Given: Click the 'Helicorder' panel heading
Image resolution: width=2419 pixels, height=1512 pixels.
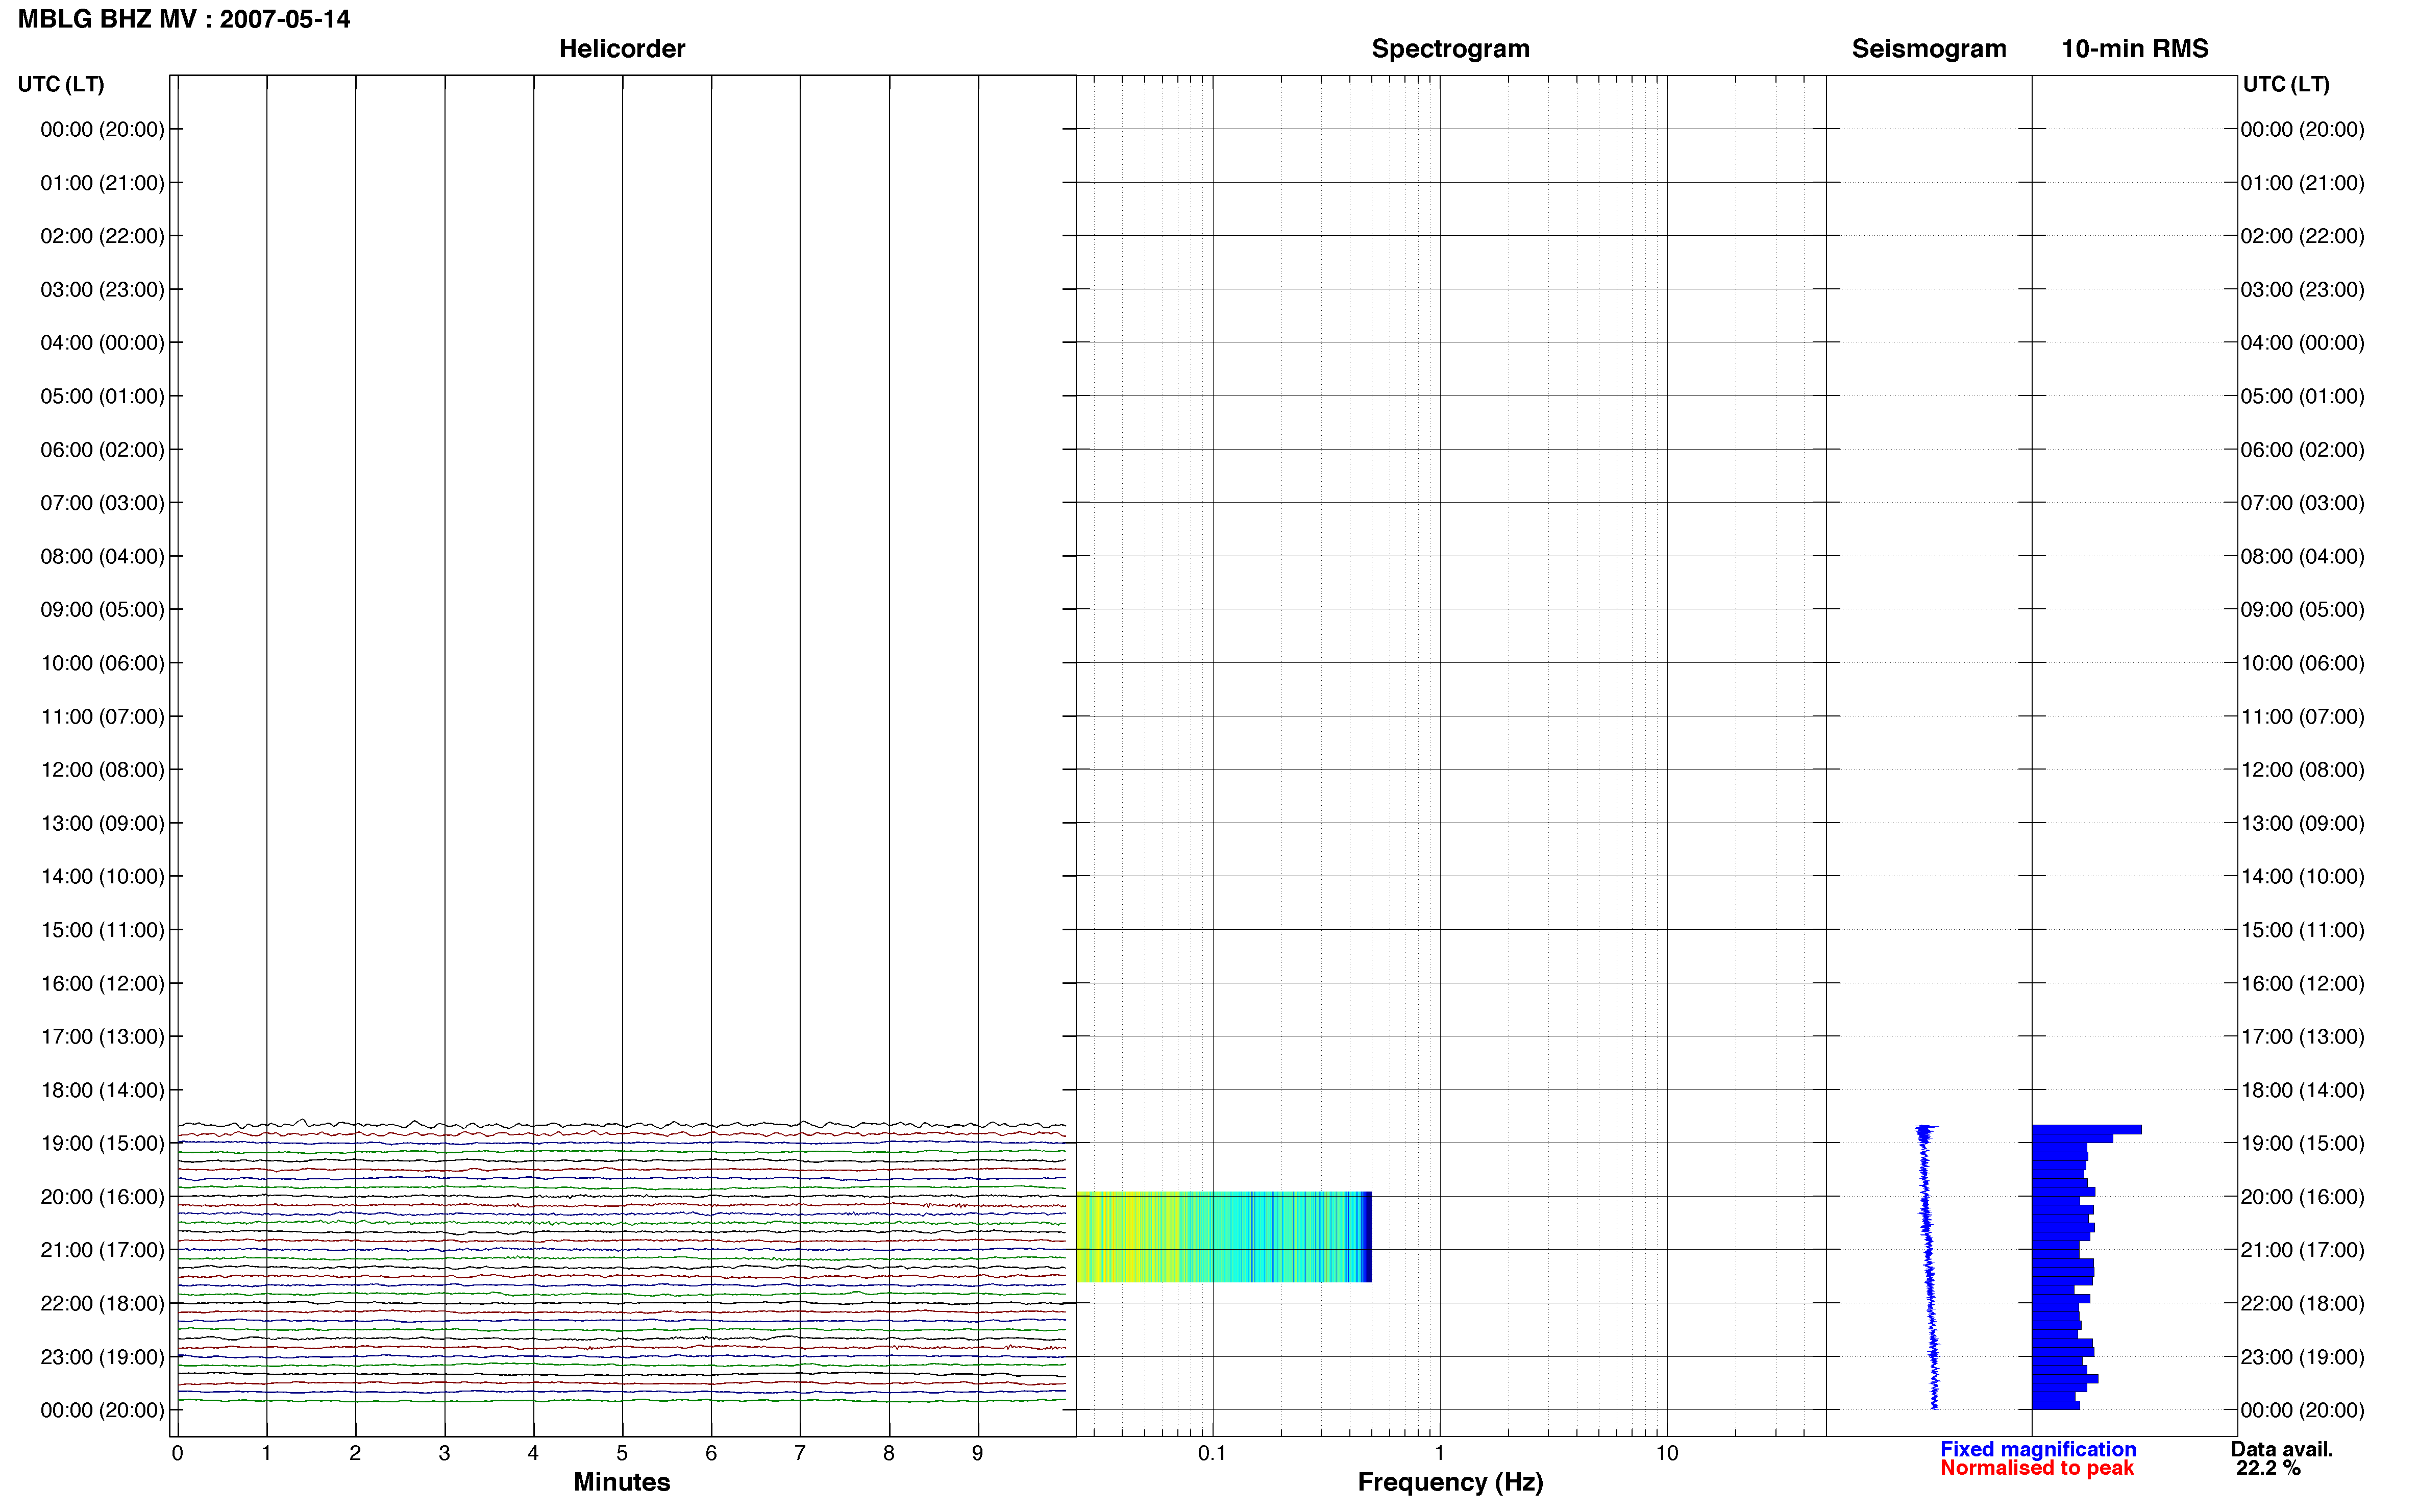Looking at the screenshot, I should [x=621, y=49].
